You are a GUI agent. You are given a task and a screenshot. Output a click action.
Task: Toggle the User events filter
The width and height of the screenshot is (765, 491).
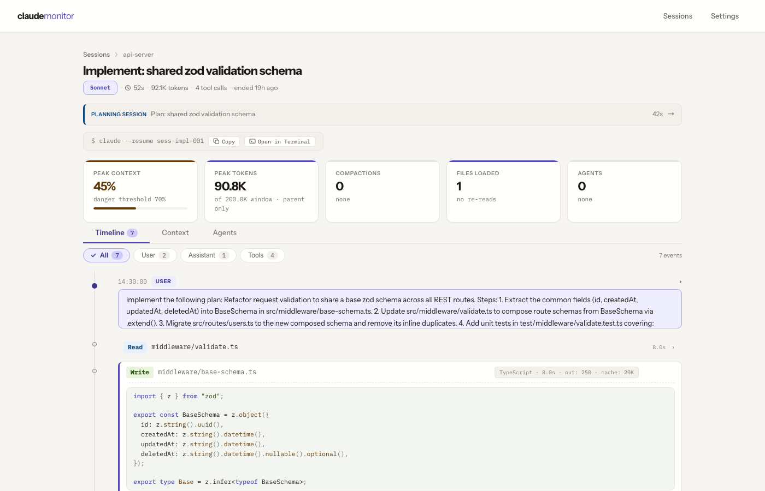(155, 255)
